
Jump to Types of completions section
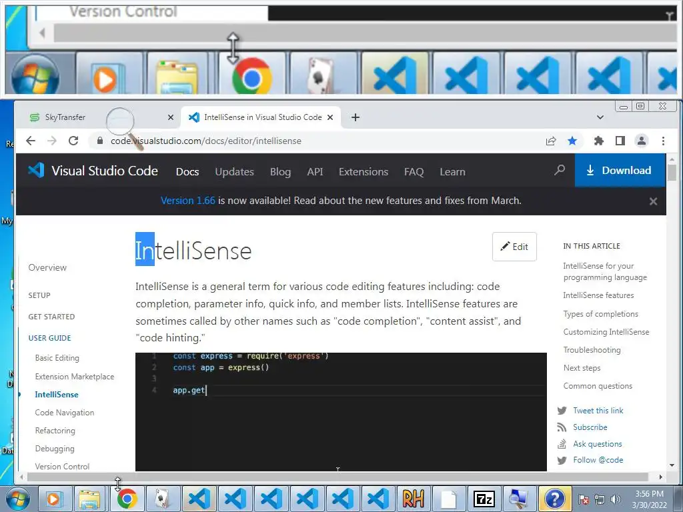tap(601, 314)
